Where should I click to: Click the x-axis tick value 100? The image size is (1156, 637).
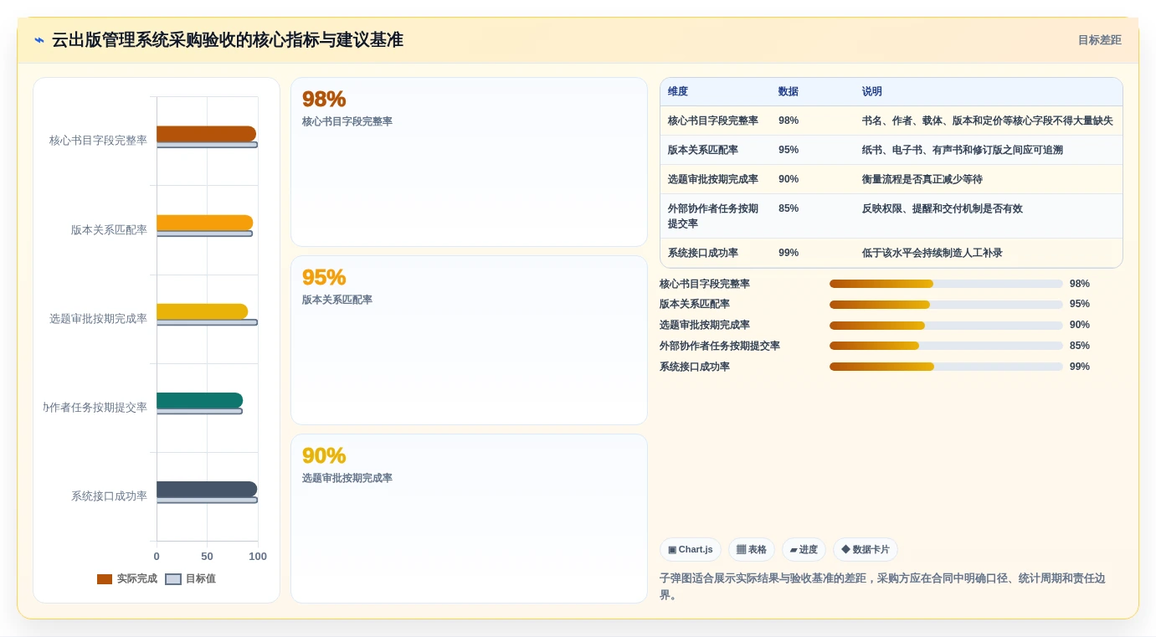point(258,557)
